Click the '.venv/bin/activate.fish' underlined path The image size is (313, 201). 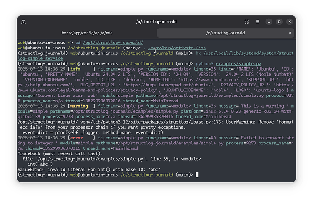pyautogui.click(x=177, y=48)
